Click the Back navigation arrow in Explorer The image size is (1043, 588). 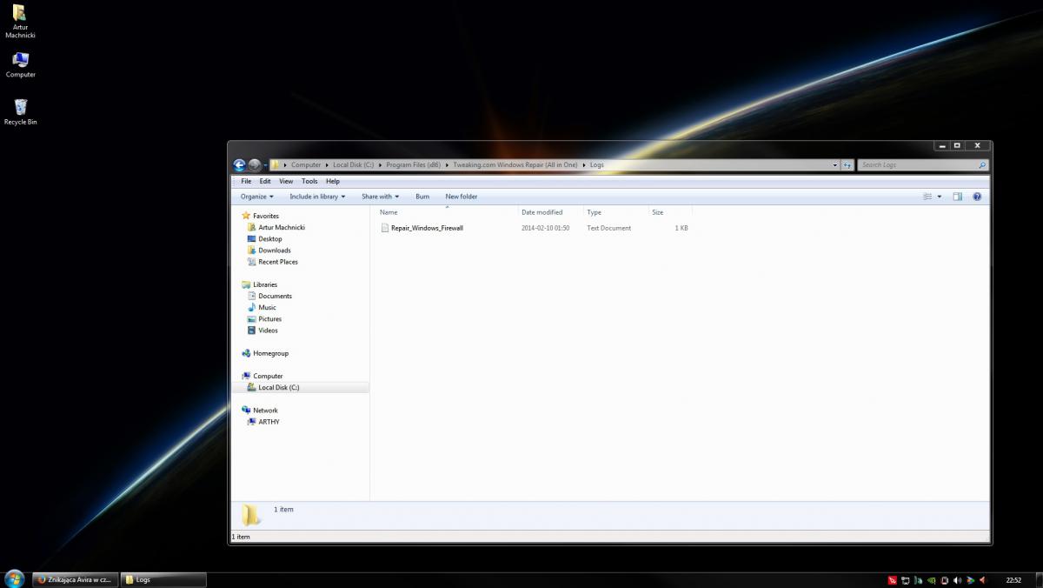pyautogui.click(x=239, y=164)
